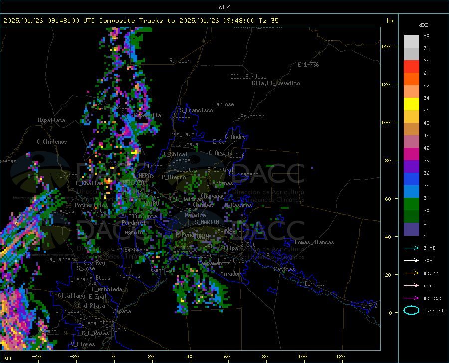Viewport: 449px width, 363px height.
Task: Click the pink bip arrow legend icon
Action: click(411, 286)
